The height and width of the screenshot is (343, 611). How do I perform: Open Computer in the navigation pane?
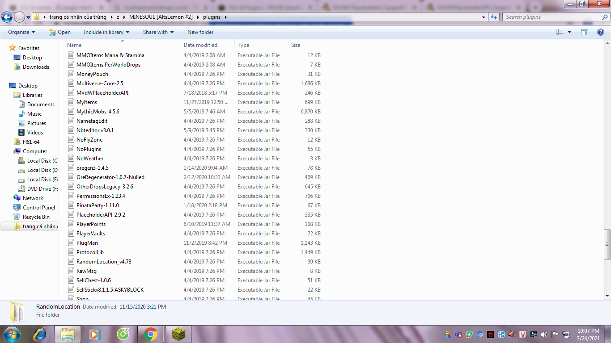tap(35, 151)
